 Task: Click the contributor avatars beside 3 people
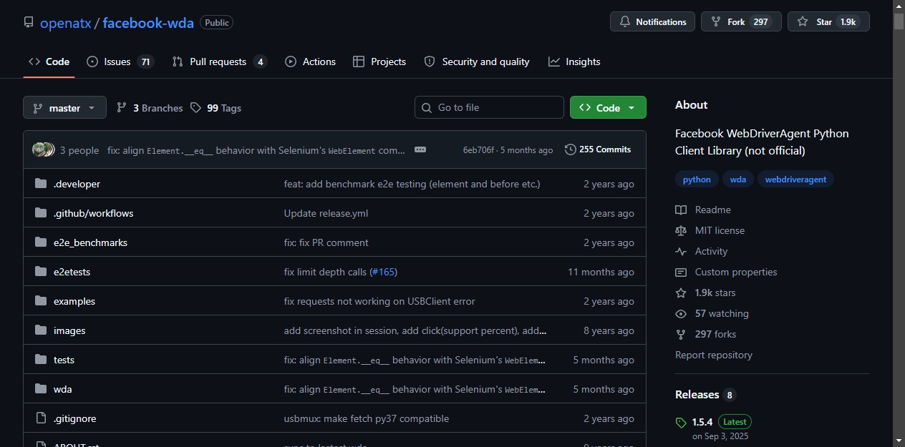point(43,149)
